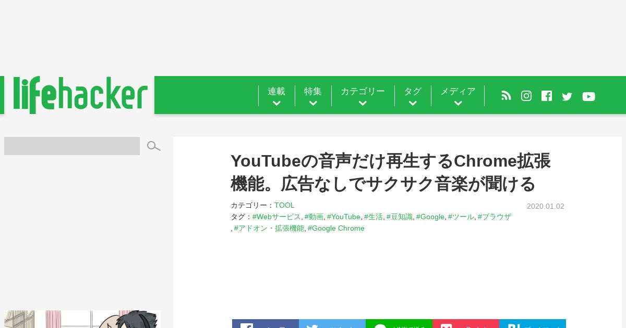Screen dimensions: 626x328
Task: Open the manga illustration thumbnail in sidebar
Action: [82, 319]
